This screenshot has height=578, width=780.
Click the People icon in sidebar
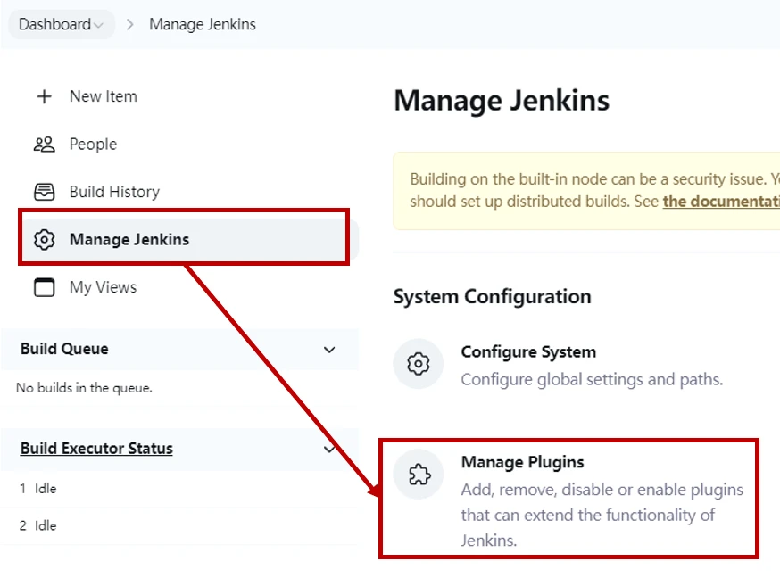tap(44, 144)
